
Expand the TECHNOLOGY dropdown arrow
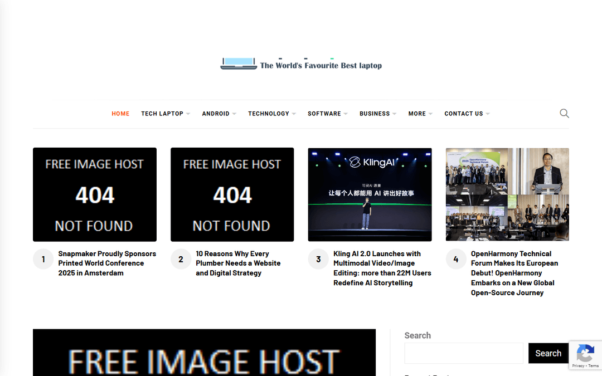(x=294, y=114)
